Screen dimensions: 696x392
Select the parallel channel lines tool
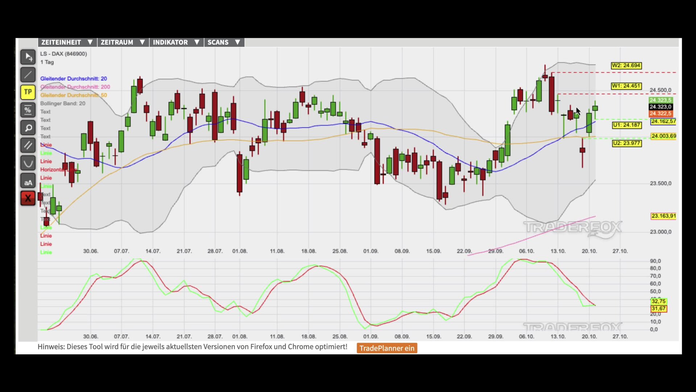(x=28, y=145)
